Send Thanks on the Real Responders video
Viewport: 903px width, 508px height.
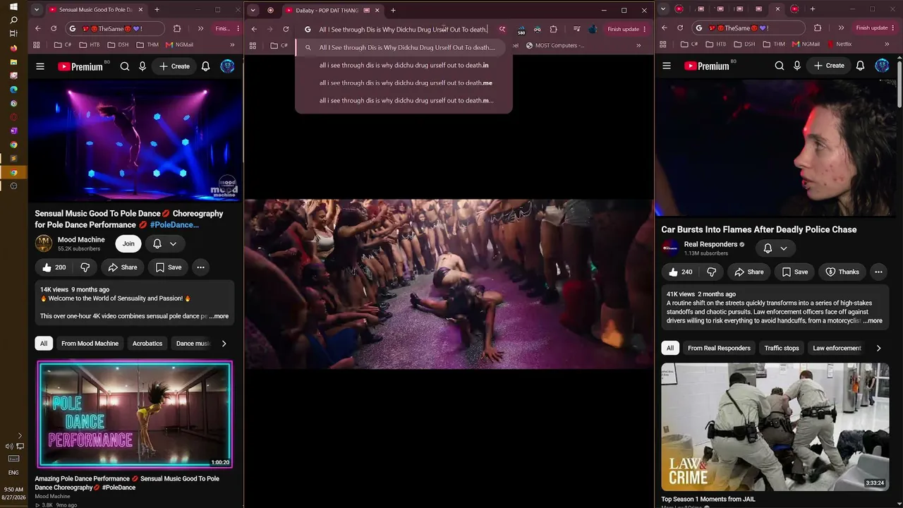[x=842, y=272]
